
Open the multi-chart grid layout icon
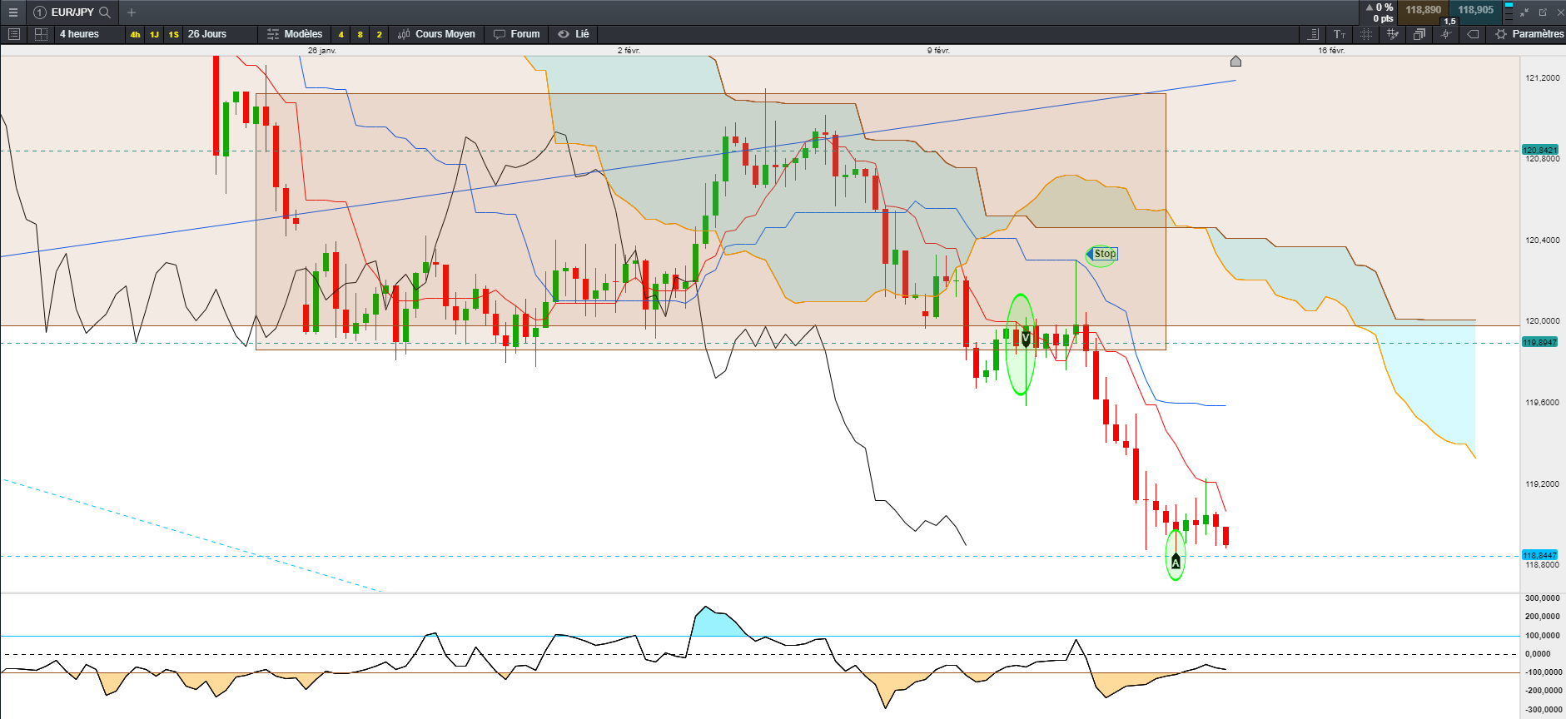[x=41, y=34]
